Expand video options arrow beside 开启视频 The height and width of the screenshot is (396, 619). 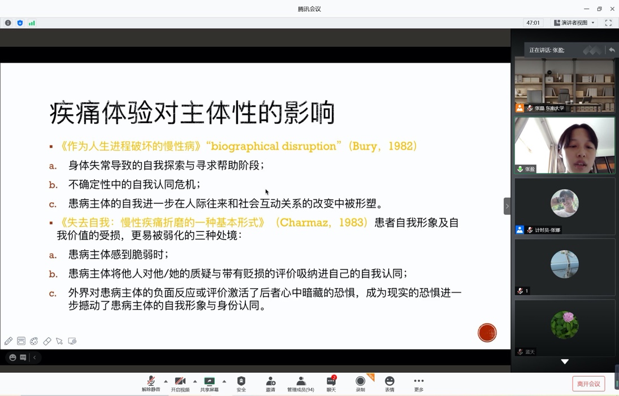195,381
